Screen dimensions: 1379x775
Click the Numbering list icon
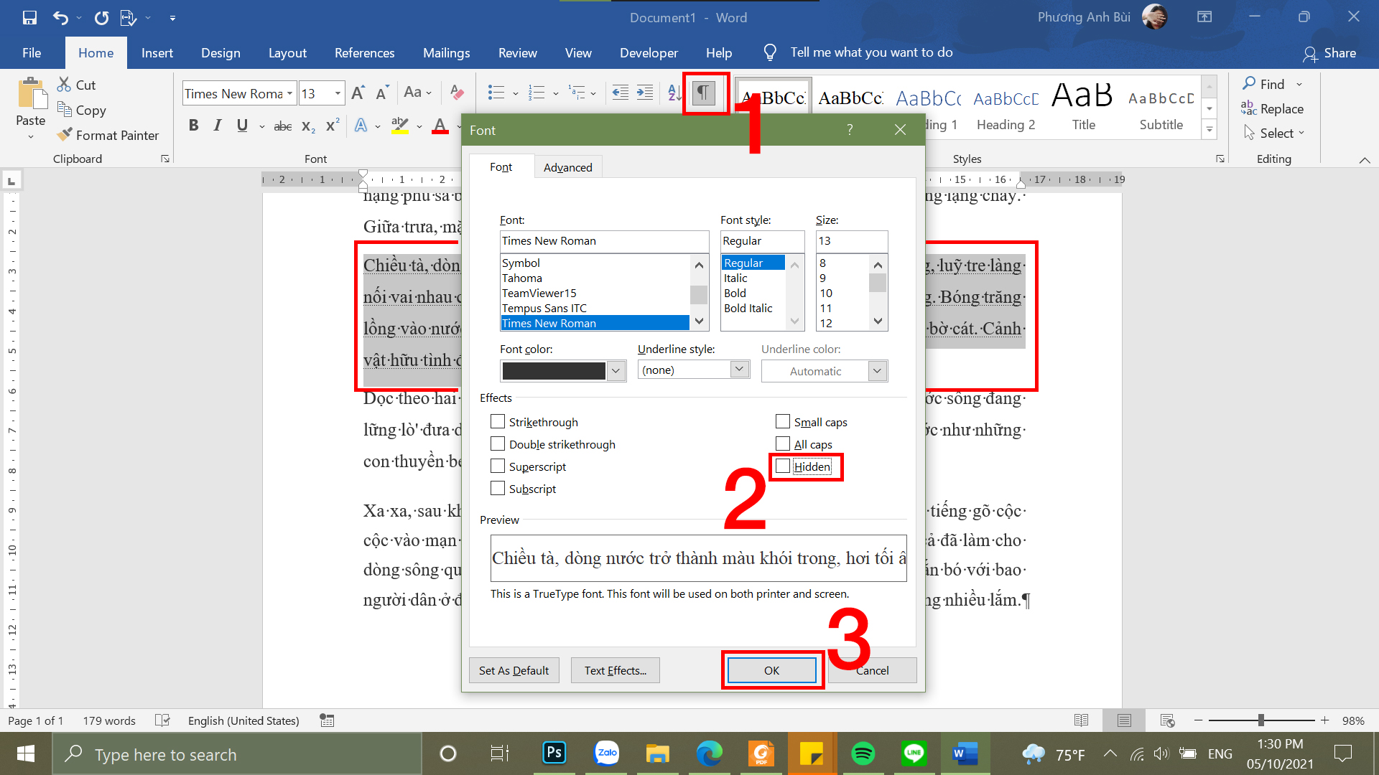pos(537,93)
